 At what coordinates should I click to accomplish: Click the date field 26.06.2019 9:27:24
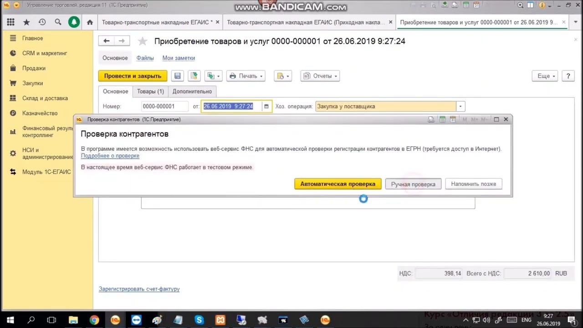232,106
